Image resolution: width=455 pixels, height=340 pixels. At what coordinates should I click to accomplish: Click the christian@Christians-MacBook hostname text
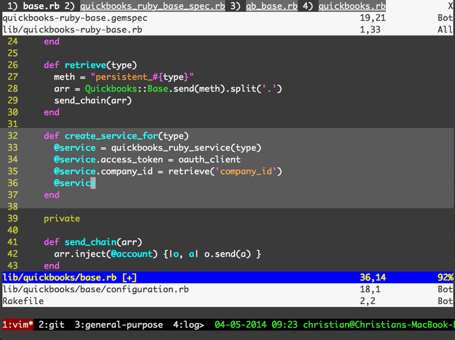point(378,325)
